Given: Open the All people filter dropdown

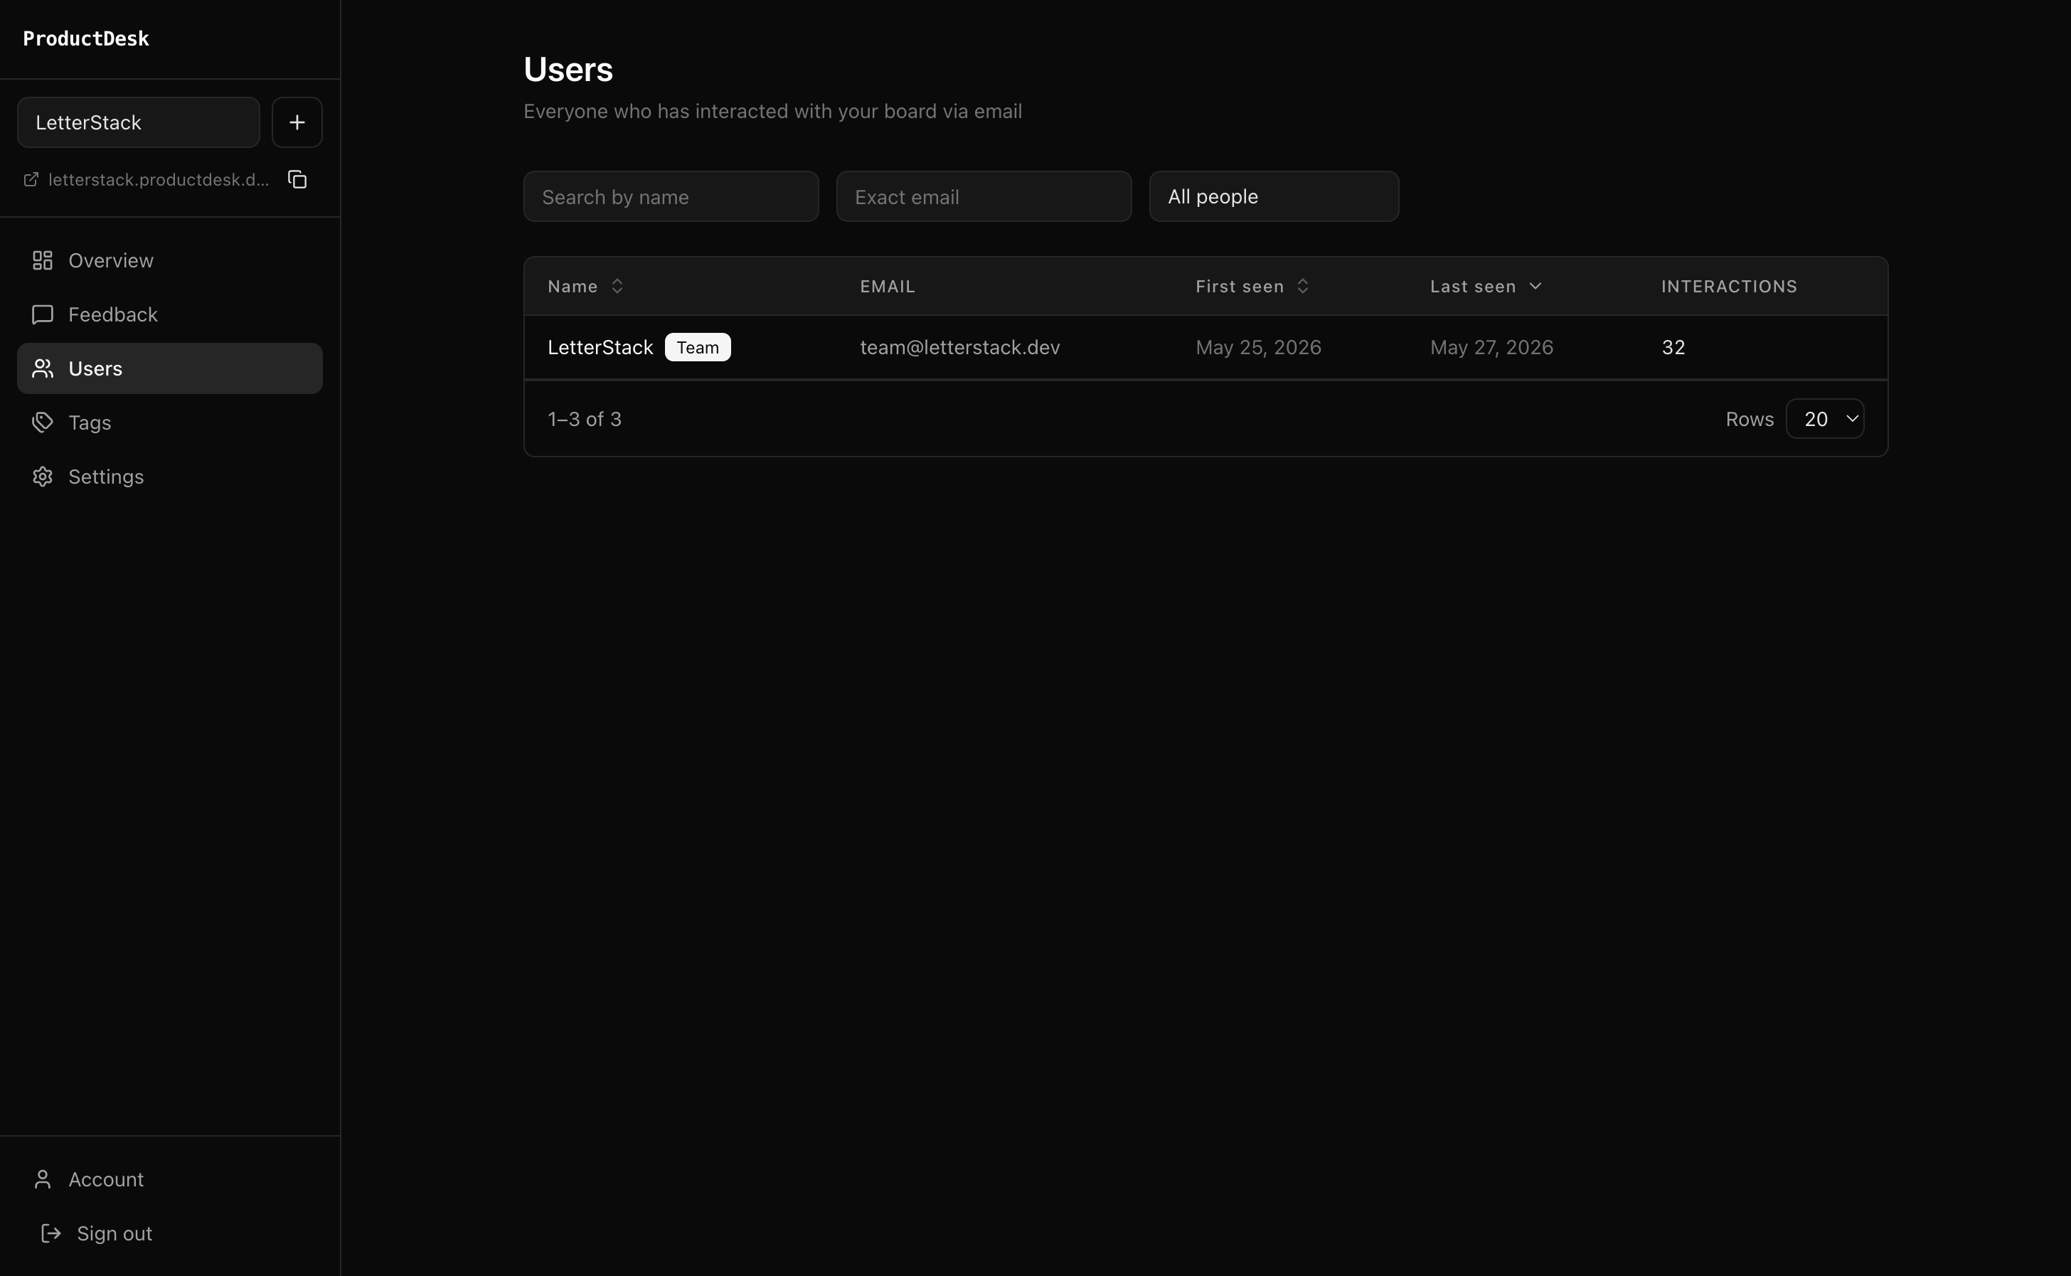Looking at the screenshot, I should (x=1274, y=196).
